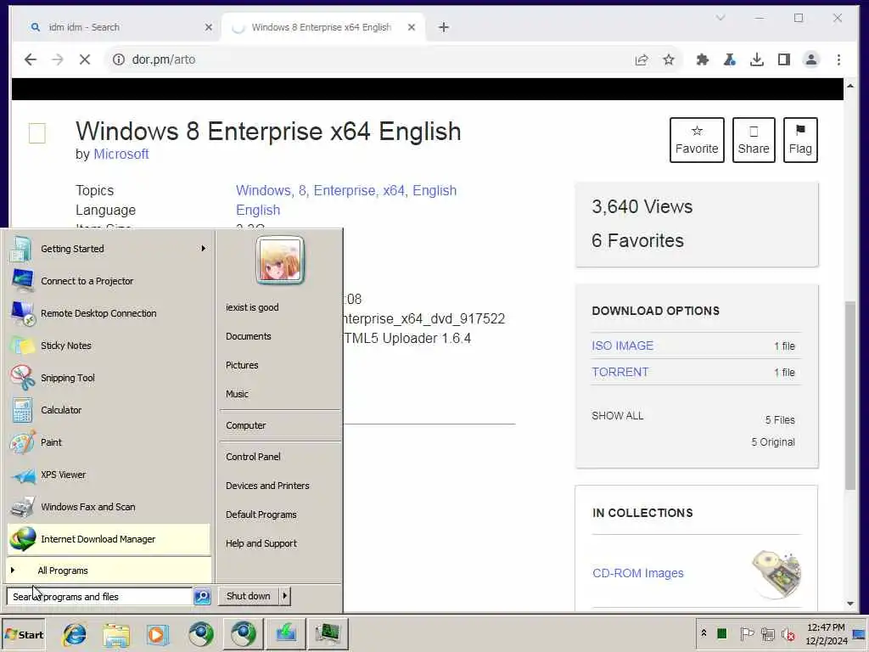869x652 pixels.
Task: Open the browser Downloads icon
Action: (756, 59)
